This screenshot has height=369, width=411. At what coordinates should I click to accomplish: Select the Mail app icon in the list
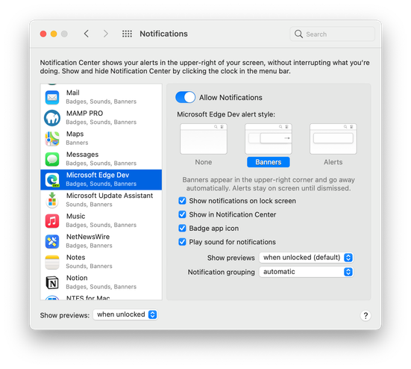tap(52, 97)
